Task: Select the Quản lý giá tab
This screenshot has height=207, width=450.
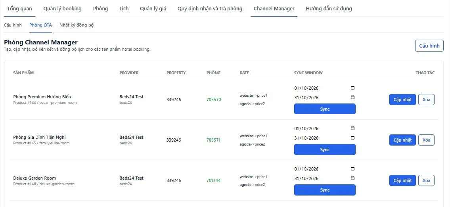Action: click(153, 9)
